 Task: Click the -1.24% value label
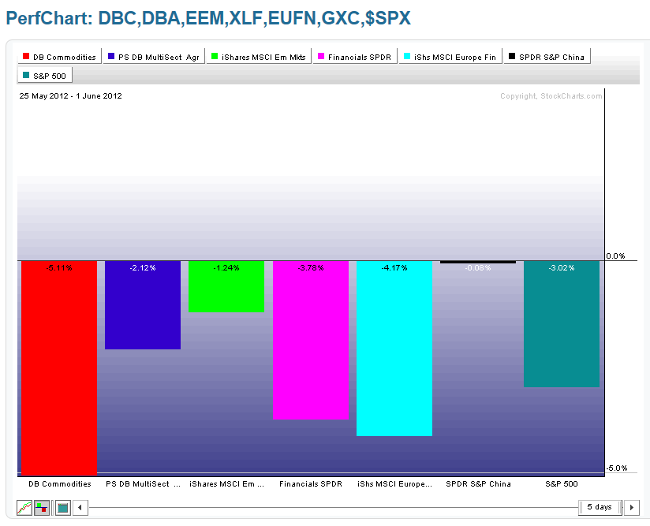point(226,268)
